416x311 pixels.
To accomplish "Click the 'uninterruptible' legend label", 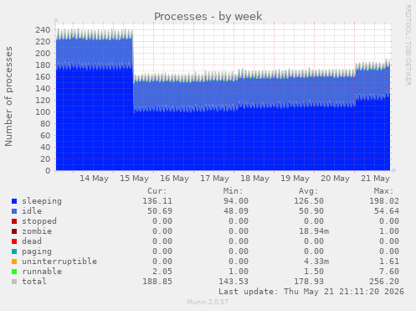I will tap(59, 262).
